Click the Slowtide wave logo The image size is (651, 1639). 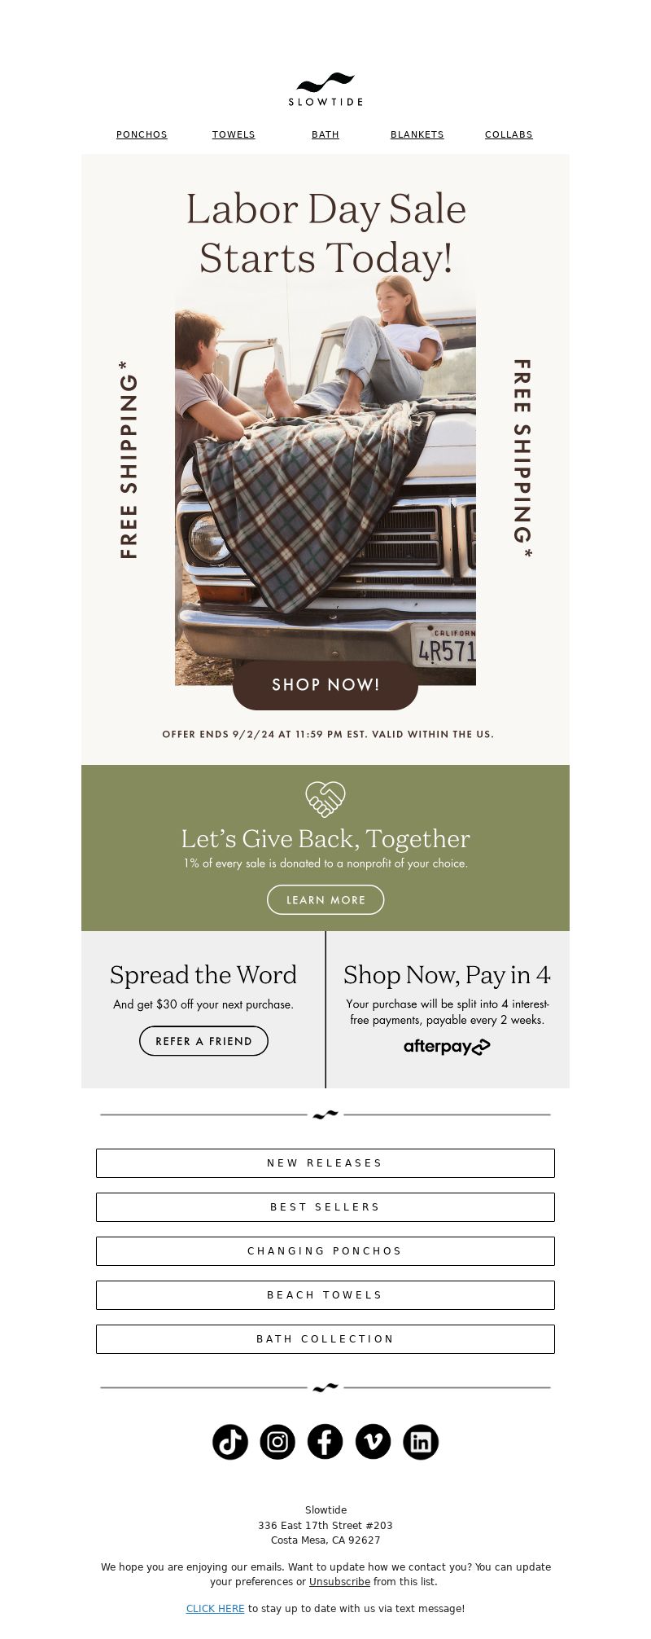pos(325,90)
